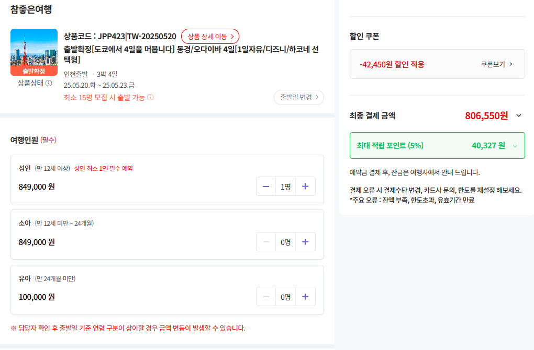Click the -42,450원 할인 적용 coupon text
The width and height of the screenshot is (534, 350).
click(x=392, y=64)
